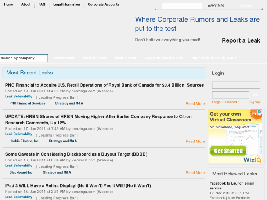Open the Blackboard Buyout Target headline
267x200 pixels.
[76, 154]
